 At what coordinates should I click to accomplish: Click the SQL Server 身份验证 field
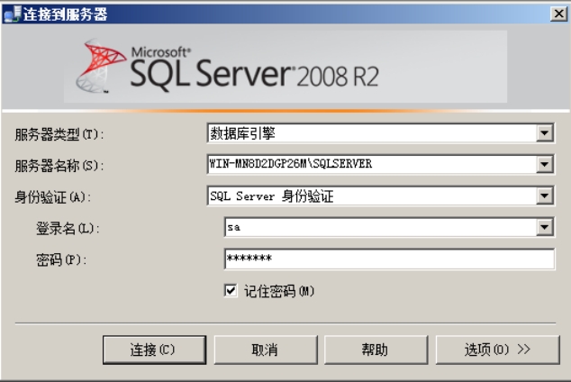click(369, 196)
